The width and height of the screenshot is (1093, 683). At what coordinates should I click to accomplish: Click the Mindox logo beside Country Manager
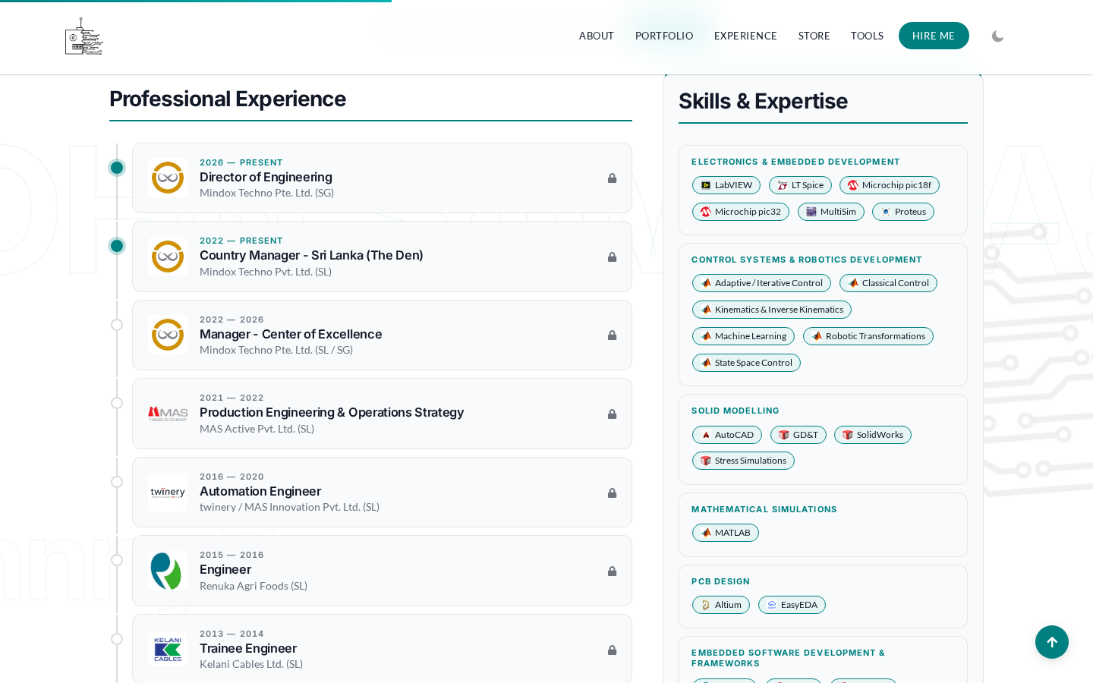pyautogui.click(x=168, y=257)
